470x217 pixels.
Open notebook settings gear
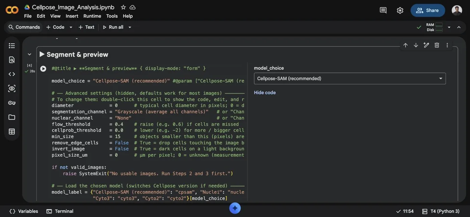coord(400,10)
